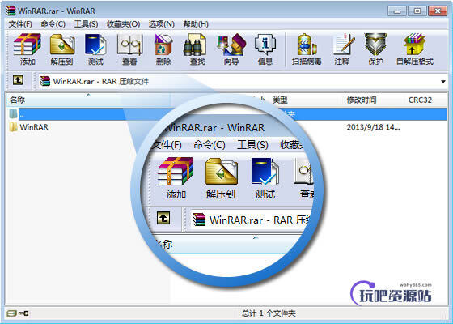Select the 解压到 (Extract To) icon
Viewport: 453px width, 324px height.
61,49
